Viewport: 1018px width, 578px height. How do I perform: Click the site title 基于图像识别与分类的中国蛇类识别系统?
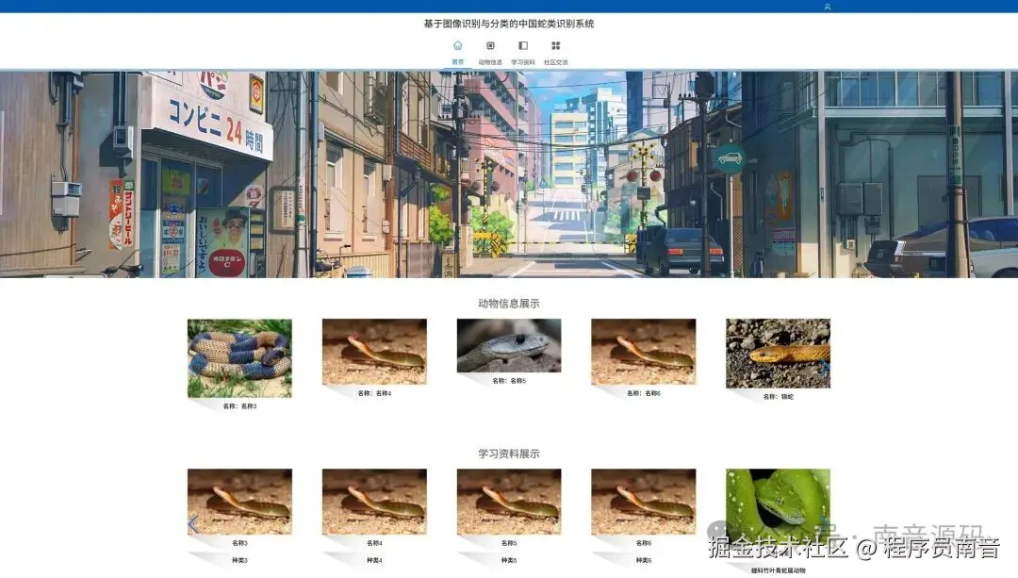point(509,23)
